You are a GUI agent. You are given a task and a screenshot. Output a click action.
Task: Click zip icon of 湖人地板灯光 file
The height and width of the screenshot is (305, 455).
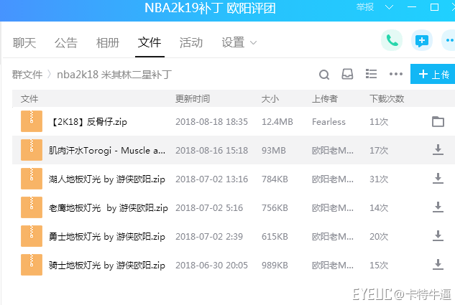(32, 179)
